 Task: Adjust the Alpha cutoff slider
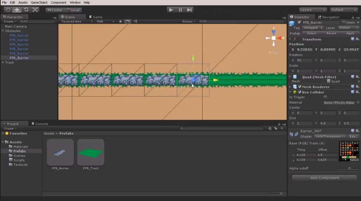(349, 169)
